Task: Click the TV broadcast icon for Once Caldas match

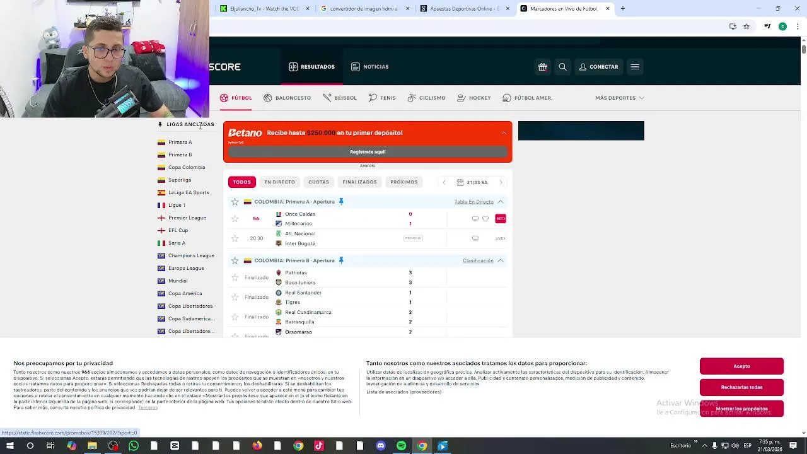Action: (475, 219)
